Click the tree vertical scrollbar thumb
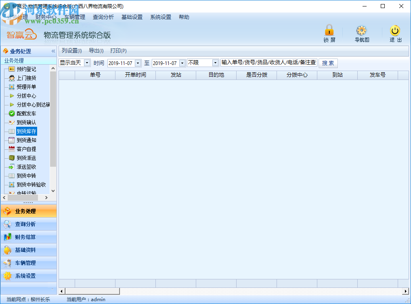The height and width of the screenshot is (304, 411). (53, 119)
